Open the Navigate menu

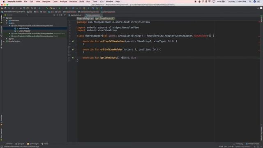point(46,2)
